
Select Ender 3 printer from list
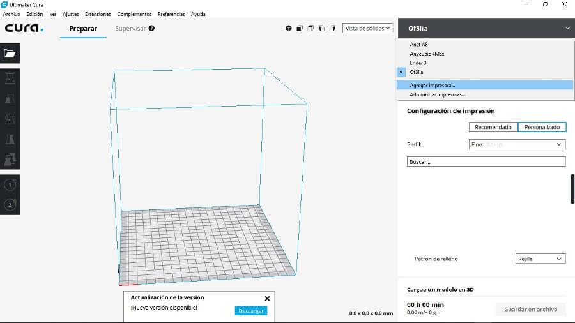418,63
